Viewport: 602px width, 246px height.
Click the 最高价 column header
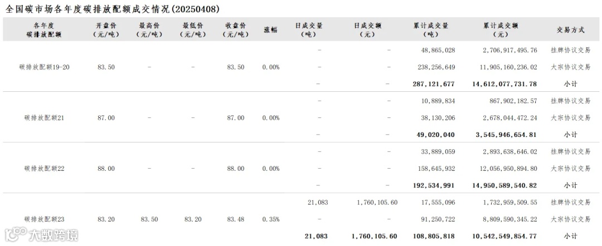(149, 30)
